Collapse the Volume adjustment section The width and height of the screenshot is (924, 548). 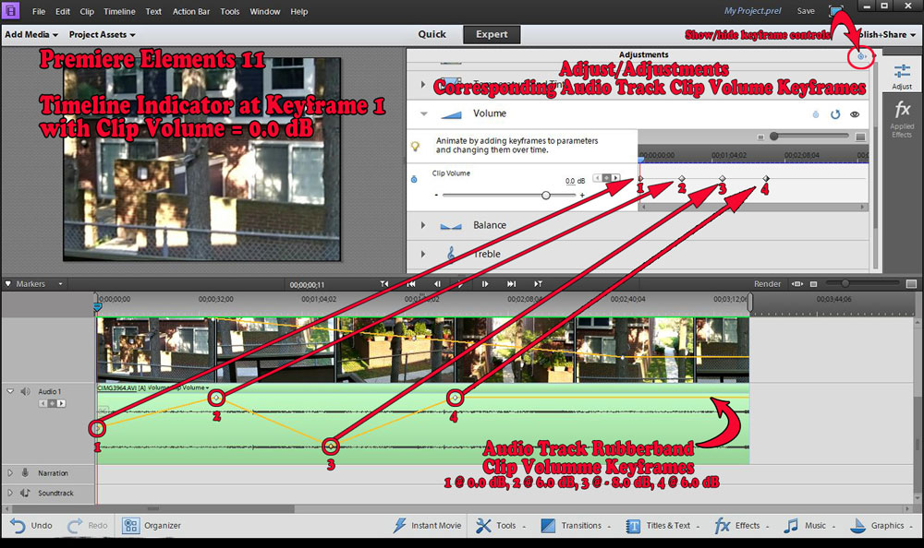[x=424, y=113]
